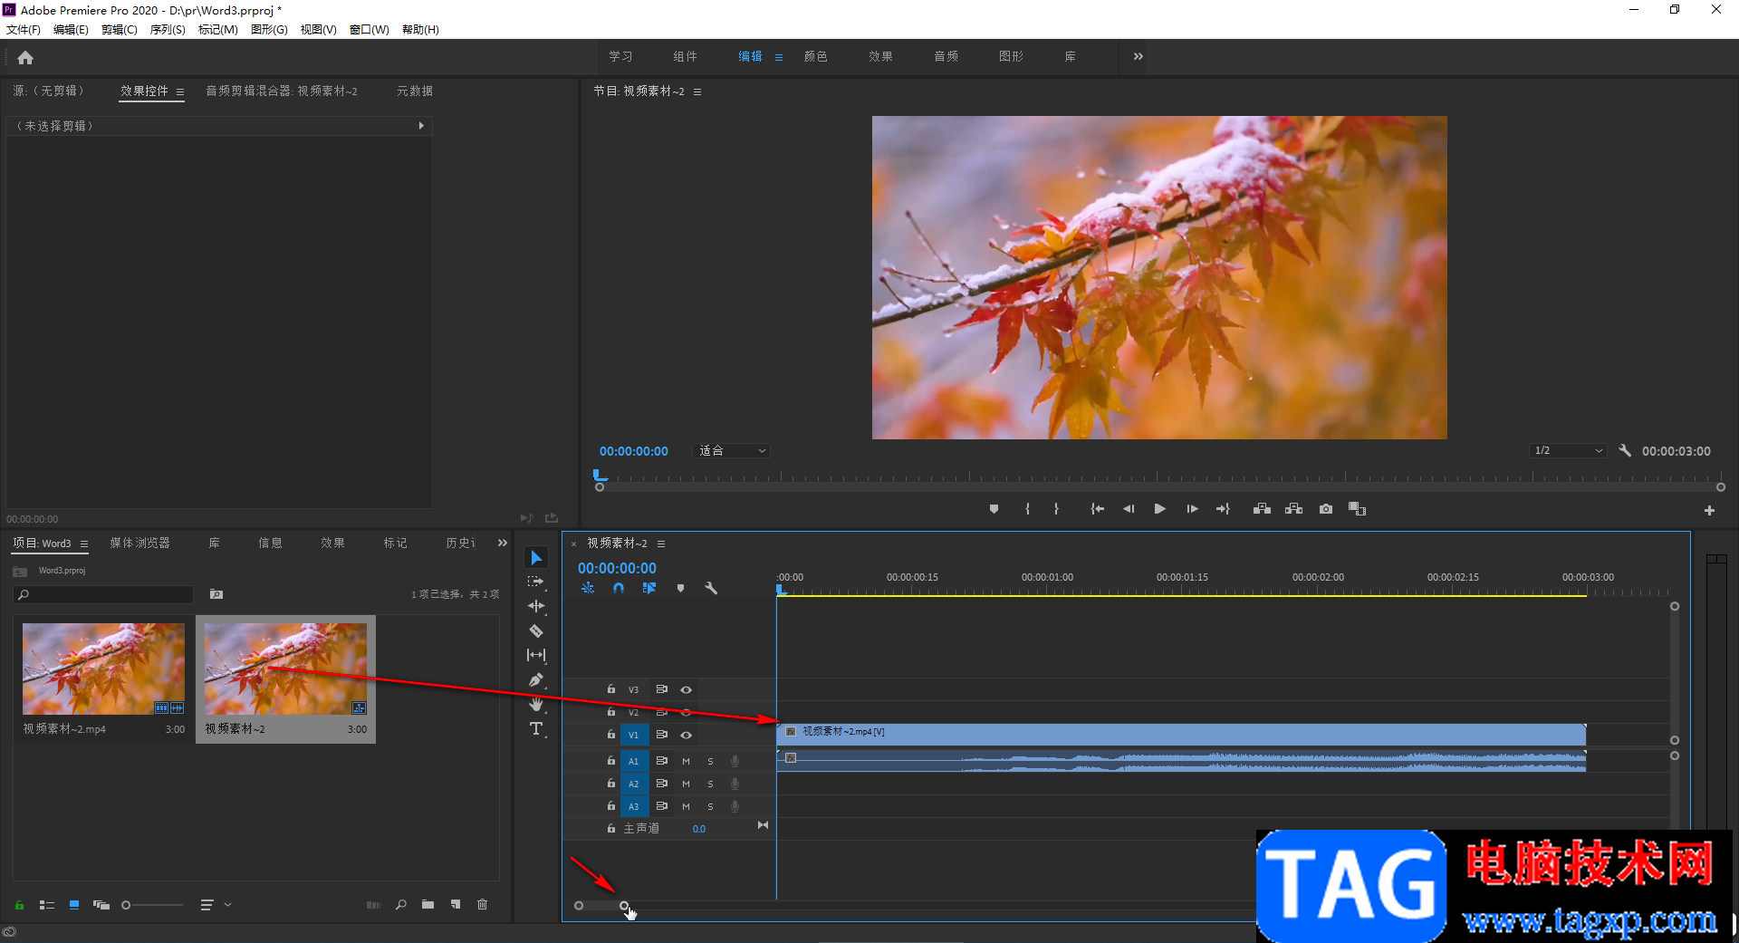Mute the A3 audio track

(x=686, y=806)
